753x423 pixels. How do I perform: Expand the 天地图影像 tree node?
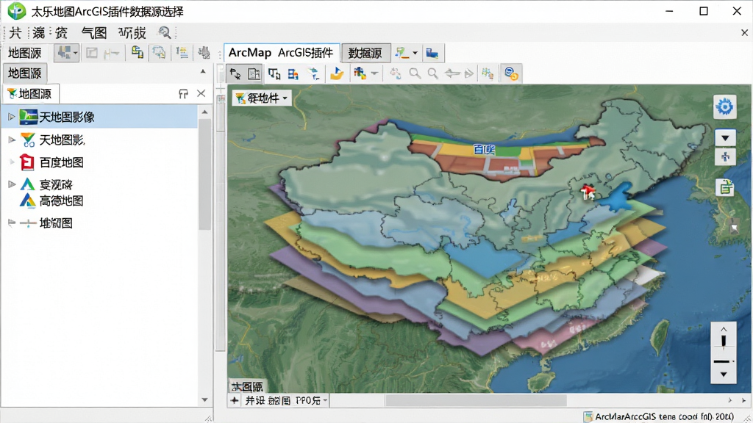[12, 117]
